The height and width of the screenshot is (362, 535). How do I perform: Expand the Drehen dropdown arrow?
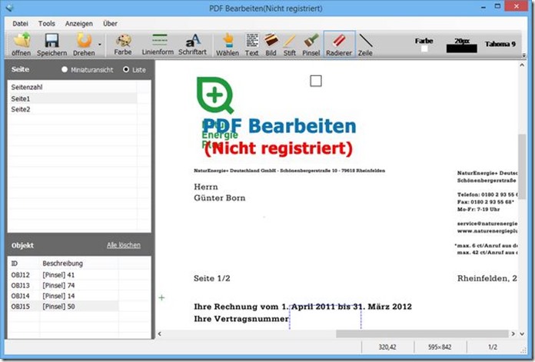tap(100, 45)
